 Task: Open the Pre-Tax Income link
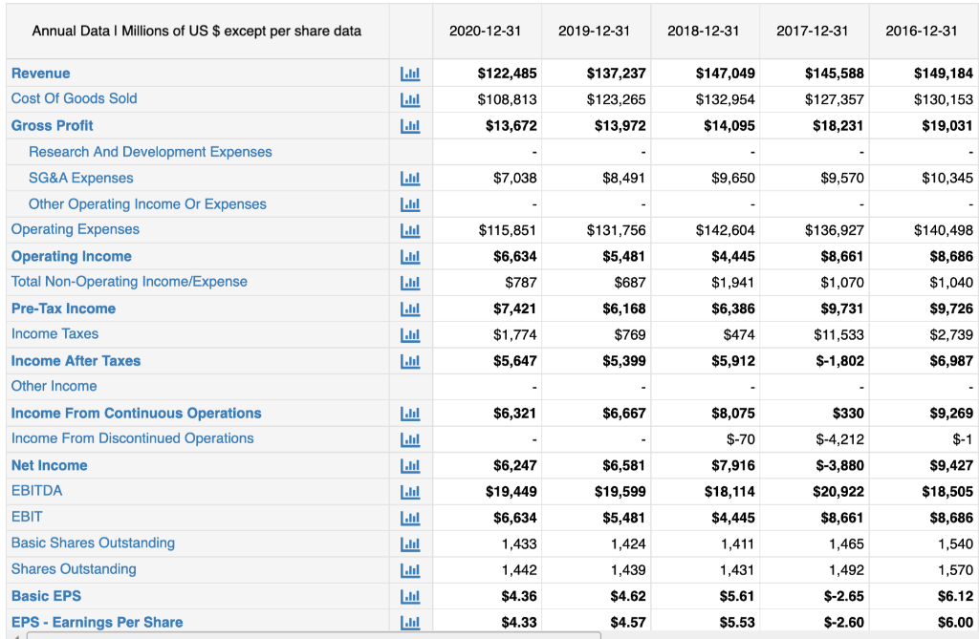63,309
